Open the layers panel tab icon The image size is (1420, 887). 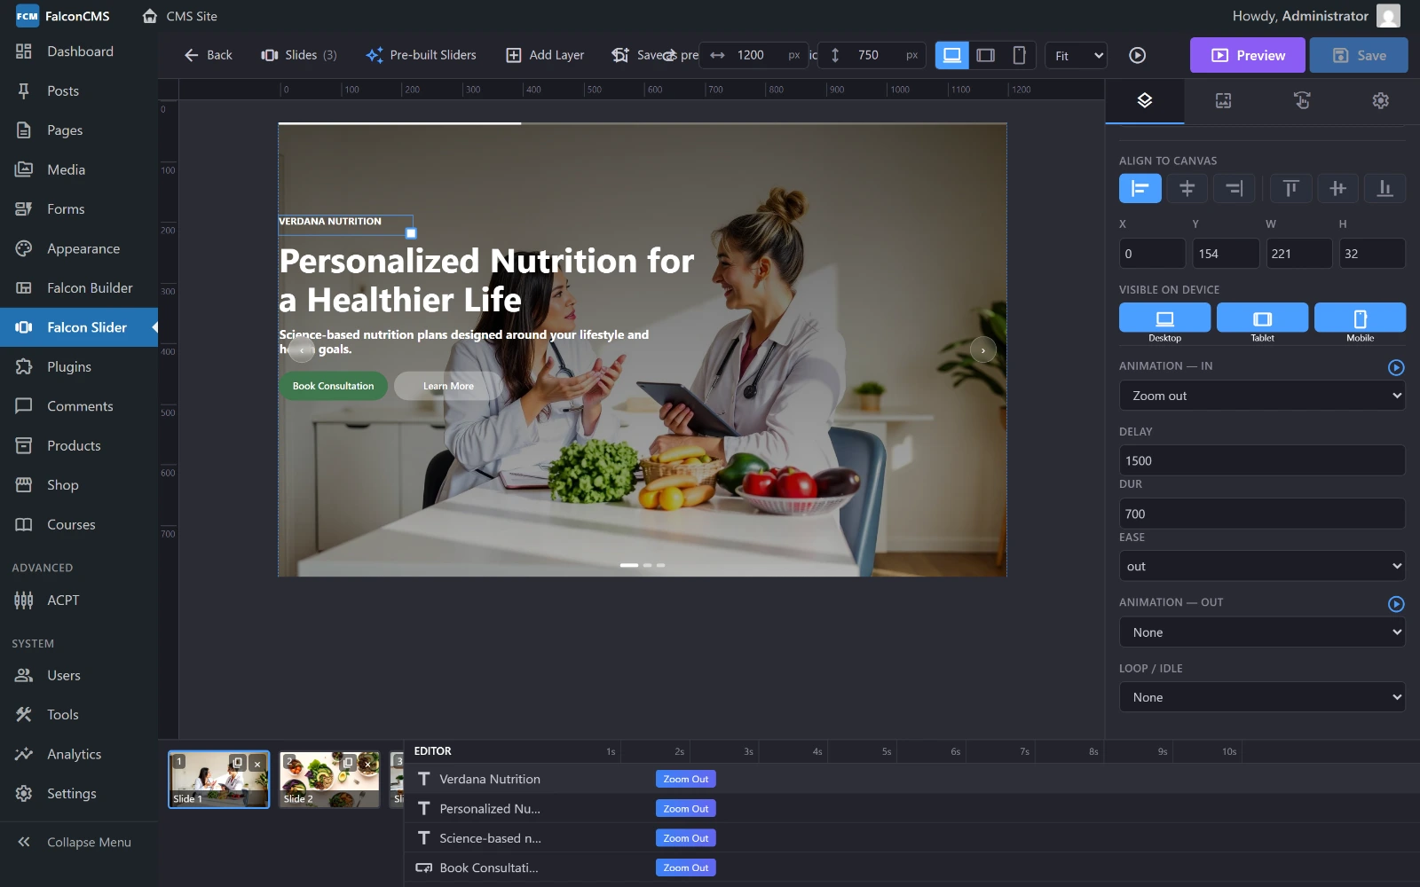(x=1144, y=100)
